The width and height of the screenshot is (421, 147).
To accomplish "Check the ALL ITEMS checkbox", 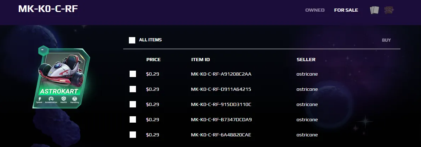I will 132,40.
